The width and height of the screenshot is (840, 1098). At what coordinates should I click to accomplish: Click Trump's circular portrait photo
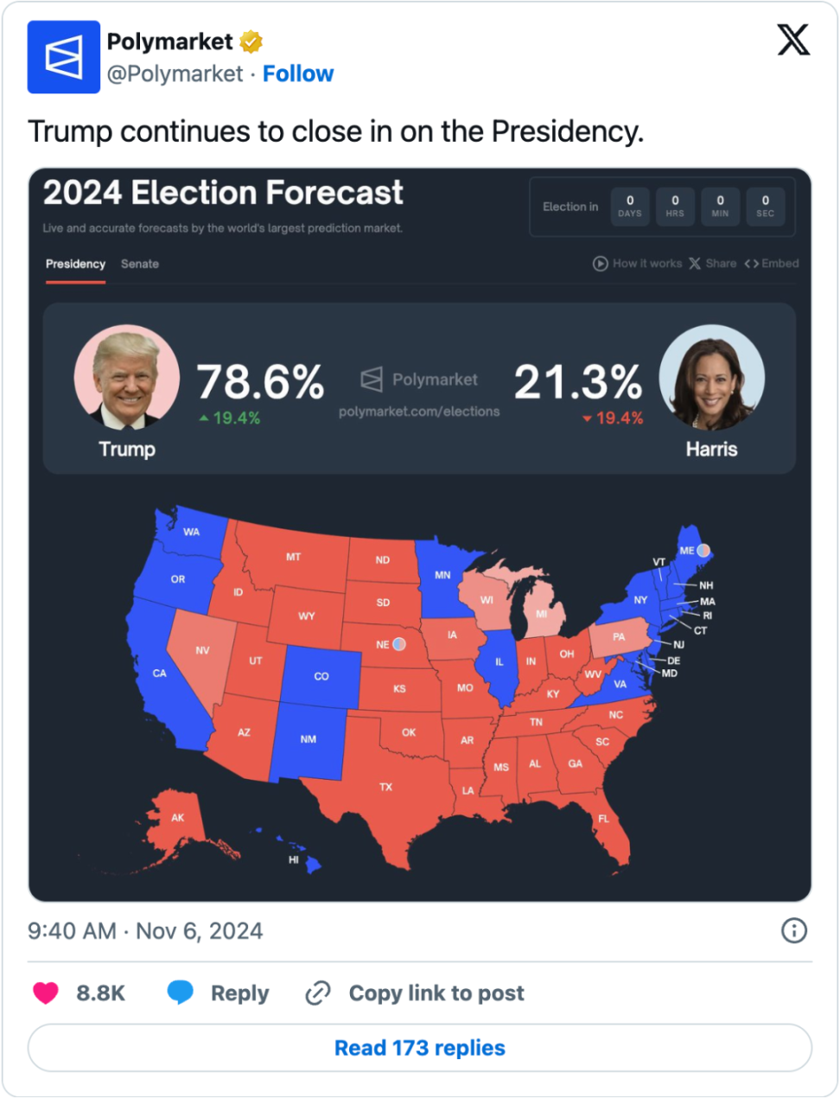(x=127, y=378)
